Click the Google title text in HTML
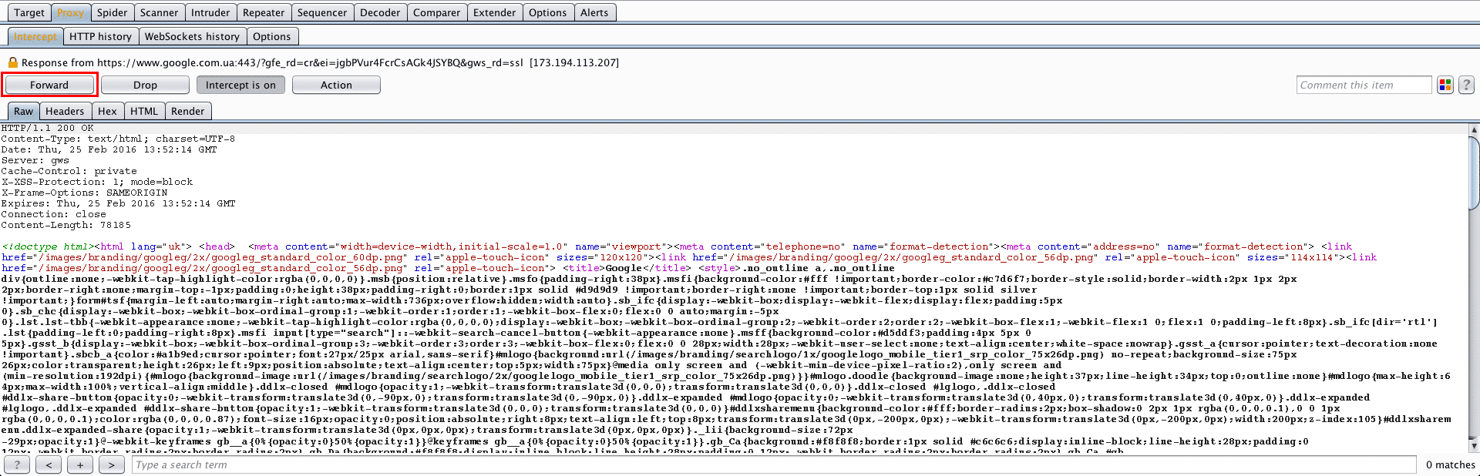 pos(624,268)
